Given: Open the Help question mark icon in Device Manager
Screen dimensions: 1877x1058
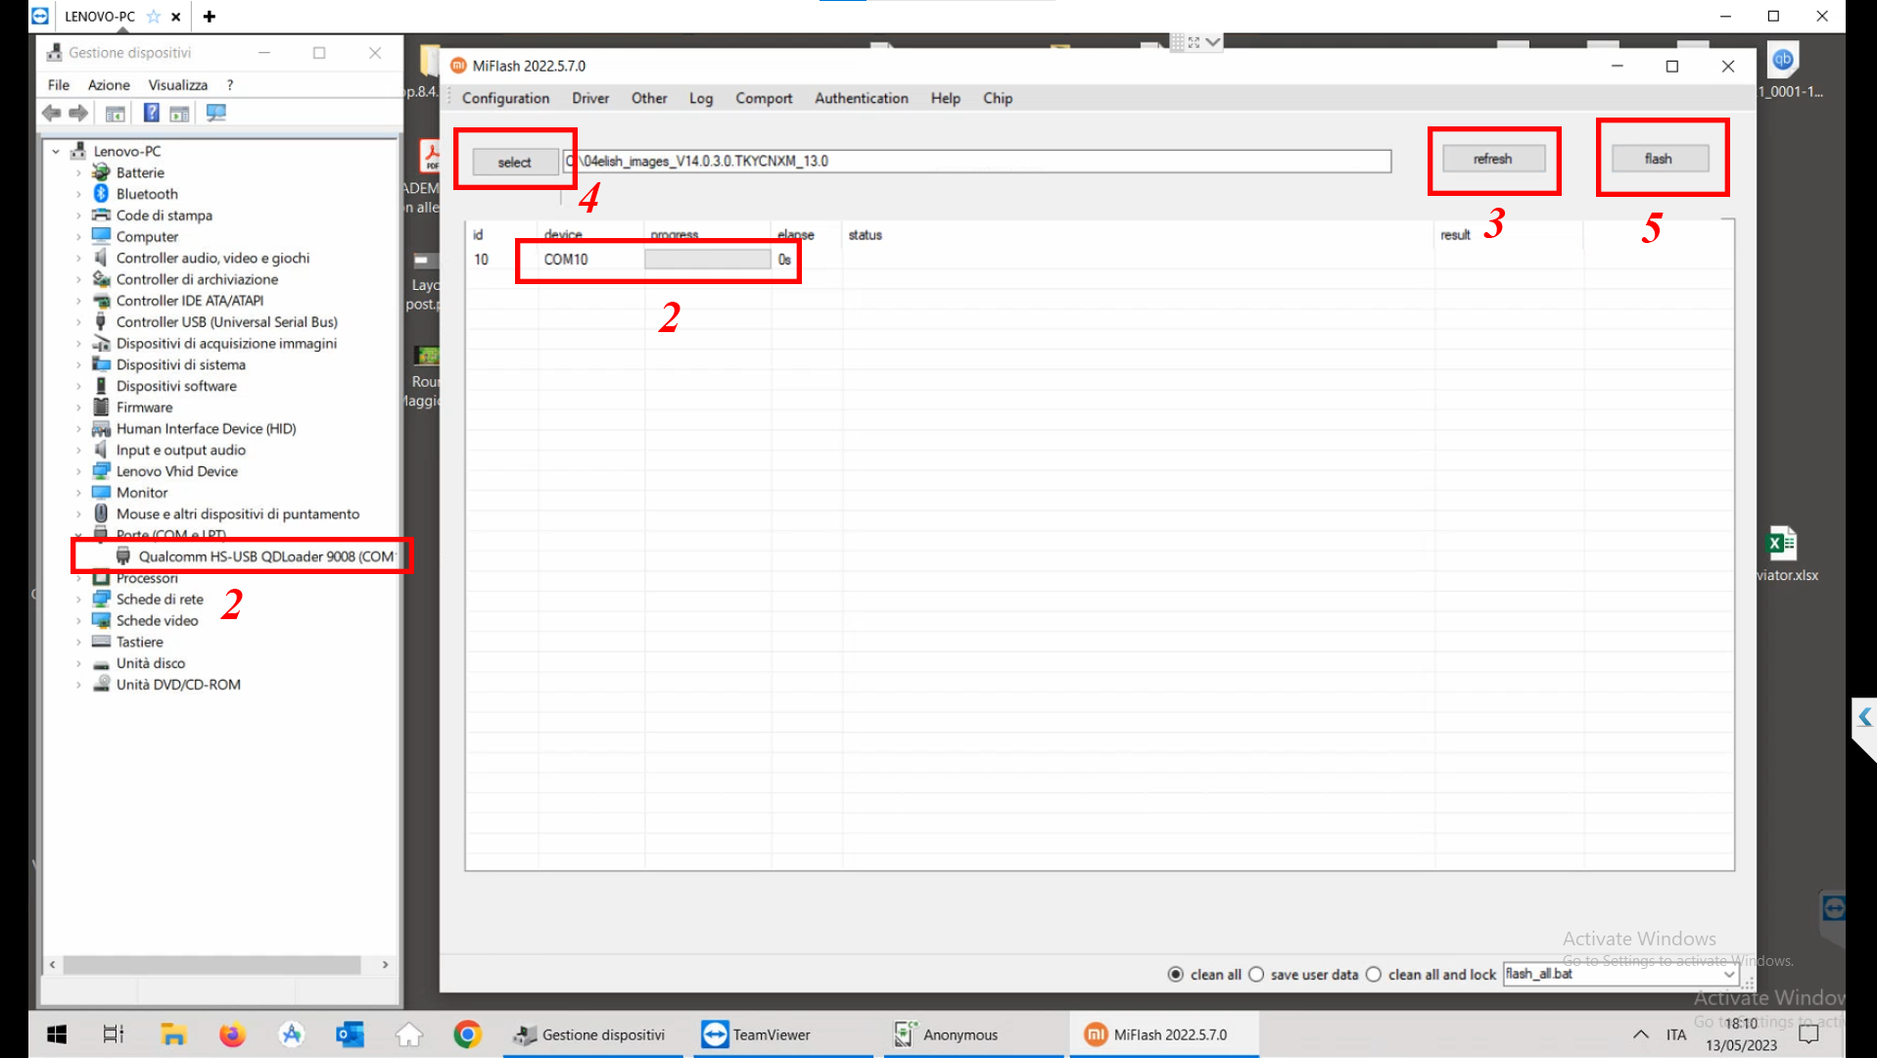Looking at the screenshot, I should (151, 113).
